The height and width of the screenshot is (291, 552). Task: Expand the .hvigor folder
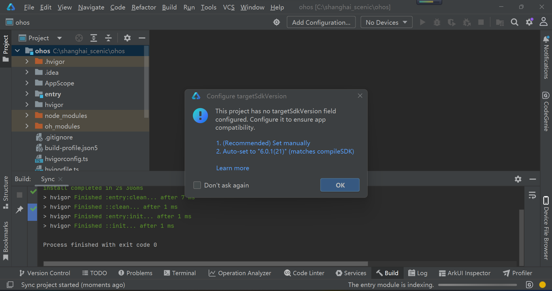point(27,61)
